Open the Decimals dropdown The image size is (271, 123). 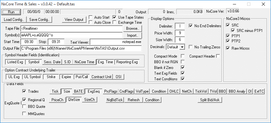pos(182,47)
